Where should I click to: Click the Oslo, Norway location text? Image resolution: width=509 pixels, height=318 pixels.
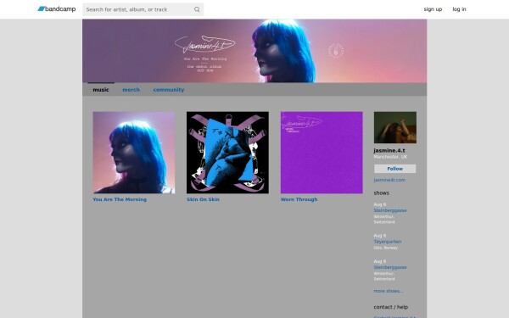point(385,248)
